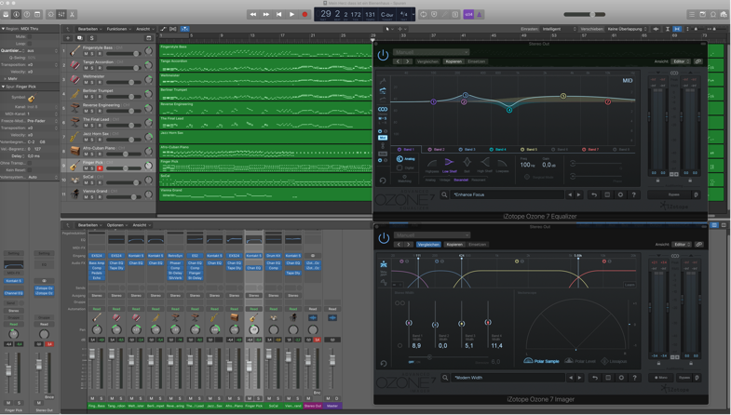Click the Afro-Cuban Piano track icon
731x415 pixels.
74,151
